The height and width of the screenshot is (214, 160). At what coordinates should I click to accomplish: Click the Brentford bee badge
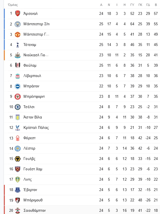coord(18,97)
